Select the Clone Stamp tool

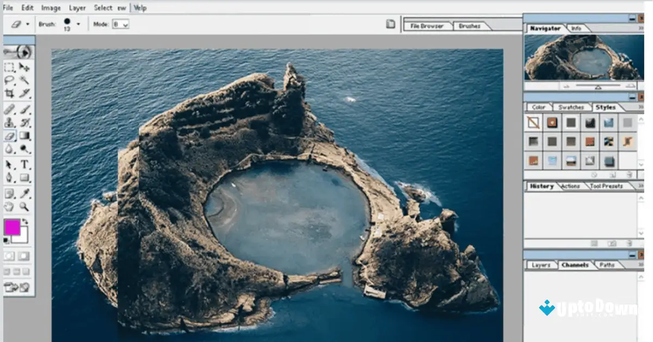point(8,122)
